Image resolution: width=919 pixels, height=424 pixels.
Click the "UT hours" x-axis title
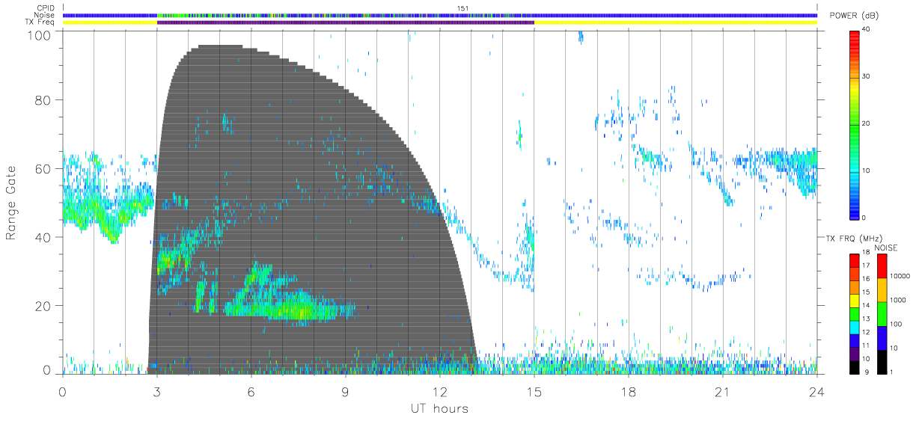[439, 408]
